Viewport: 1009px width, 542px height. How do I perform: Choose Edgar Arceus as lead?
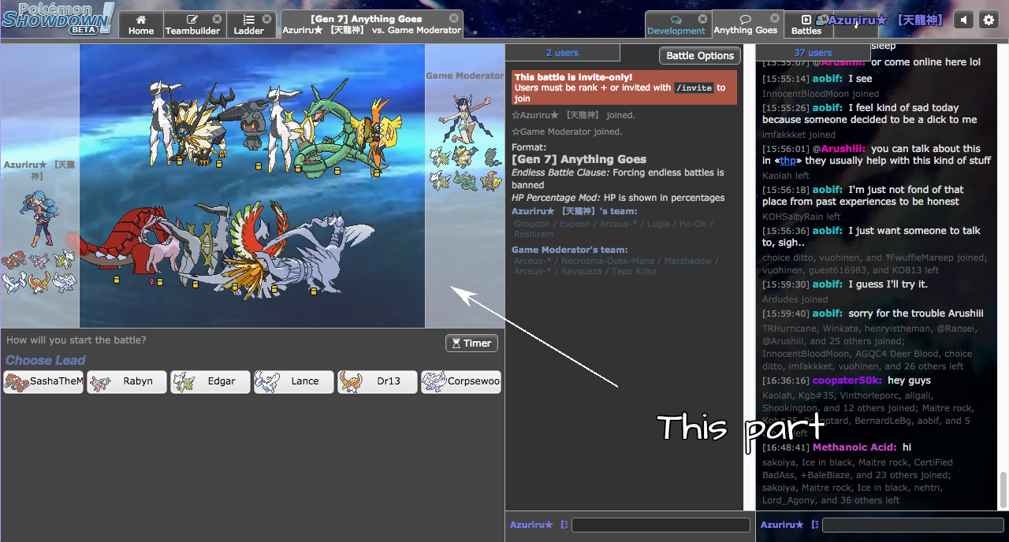coord(210,382)
